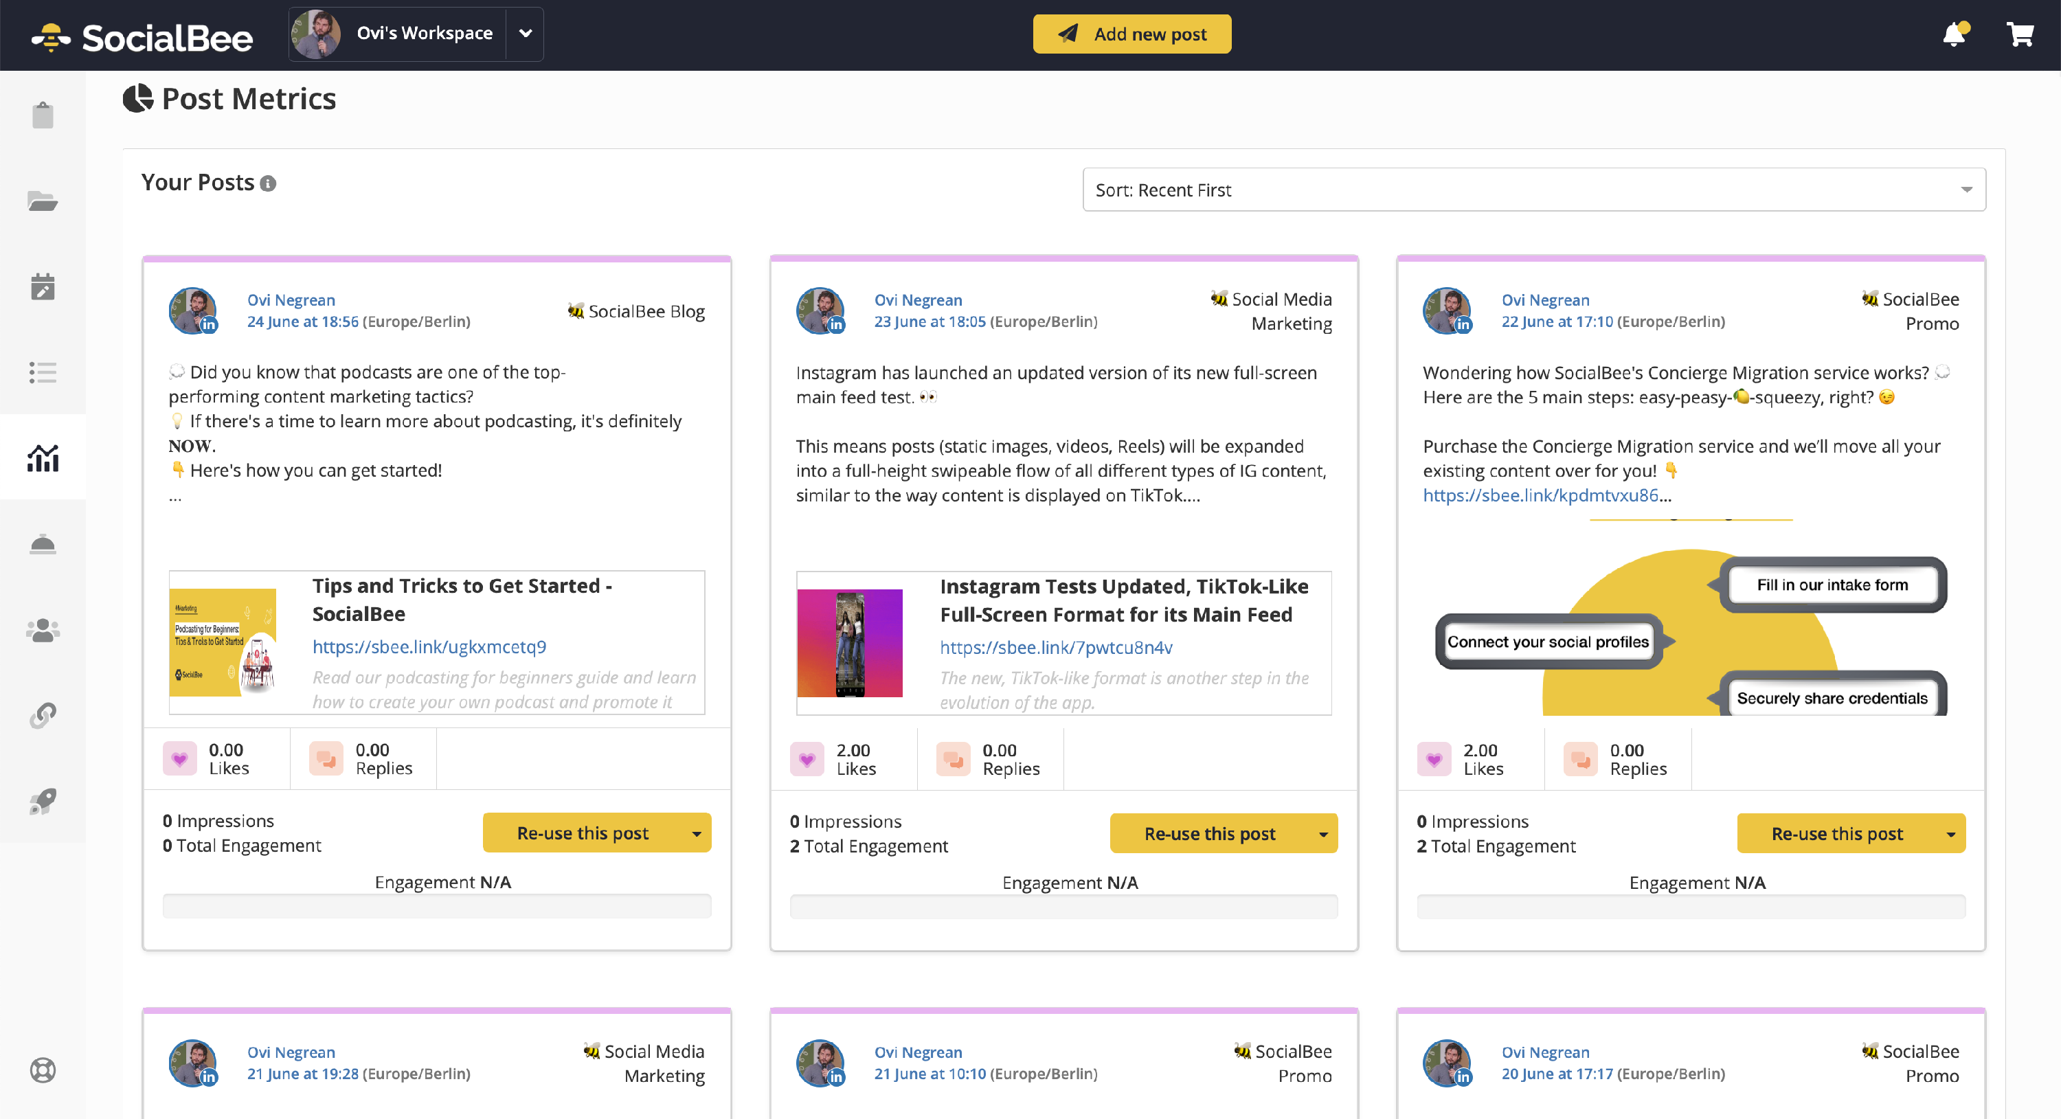This screenshot has height=1119, width=2061.
Task: Re-use the 23 June Instagram post
Action: 1210,834
